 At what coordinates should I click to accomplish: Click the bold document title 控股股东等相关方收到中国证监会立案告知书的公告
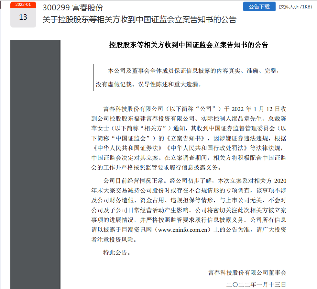tap(189, 45)
